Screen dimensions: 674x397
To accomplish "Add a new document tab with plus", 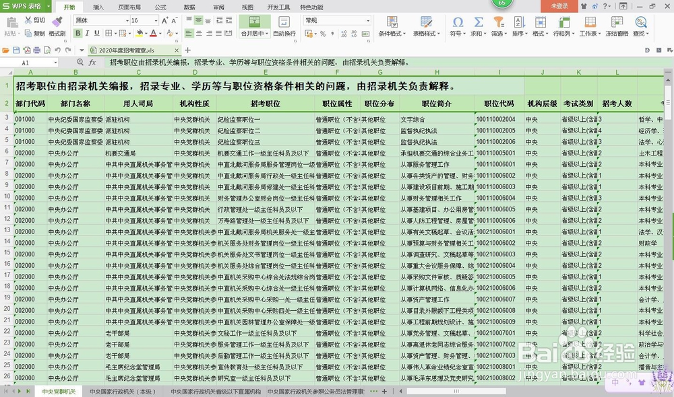I will [188, 50].
